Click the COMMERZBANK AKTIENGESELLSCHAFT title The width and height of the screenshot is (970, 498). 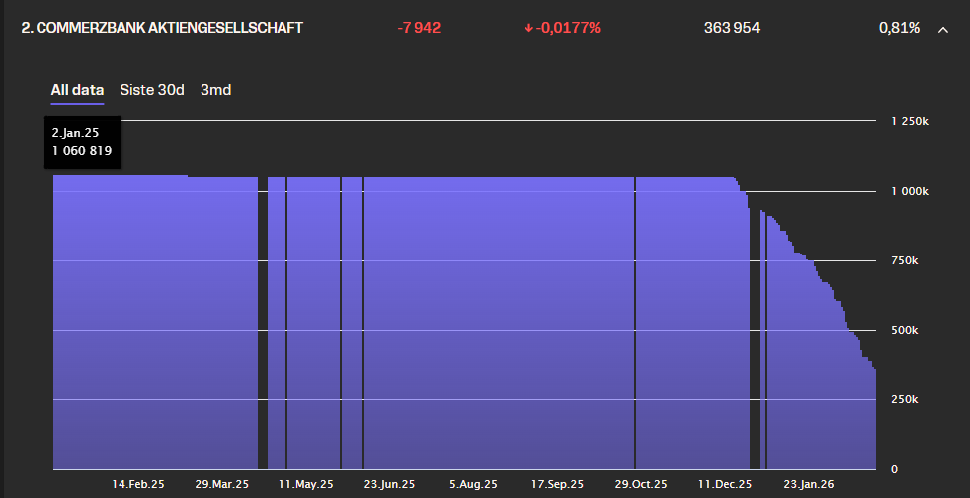[162, 28]
